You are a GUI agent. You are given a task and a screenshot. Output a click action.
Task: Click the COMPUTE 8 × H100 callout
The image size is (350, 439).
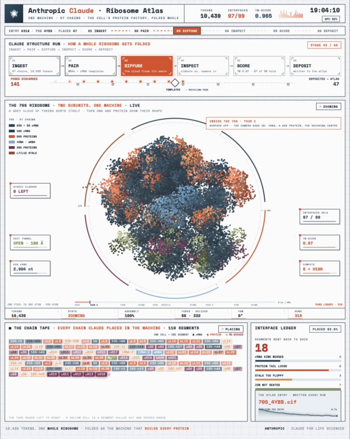(320, 268)
